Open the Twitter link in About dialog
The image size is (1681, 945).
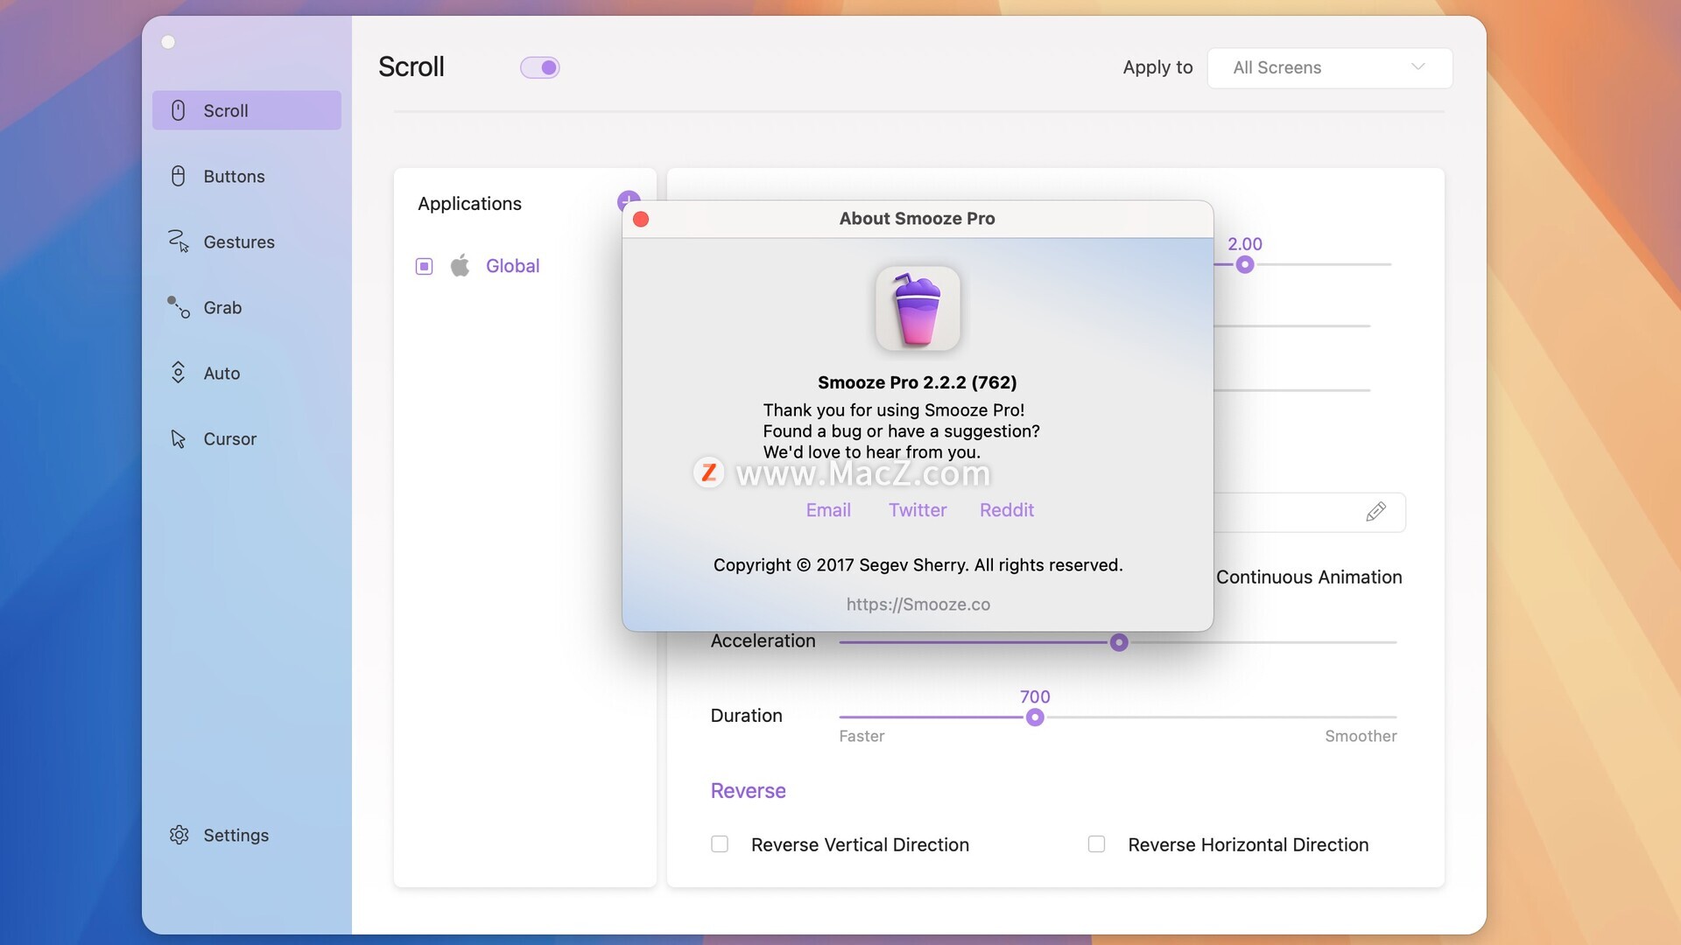tap(918, 510)
